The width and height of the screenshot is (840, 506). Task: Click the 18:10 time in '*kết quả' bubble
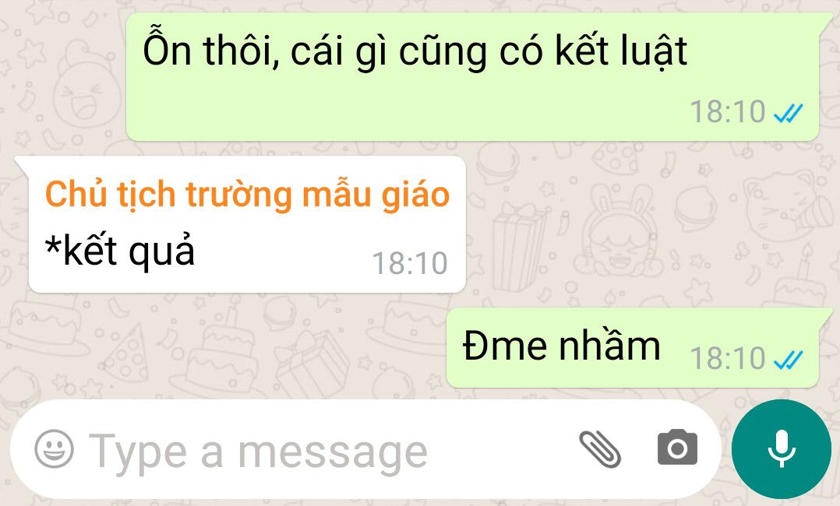[x=410, y=263]
